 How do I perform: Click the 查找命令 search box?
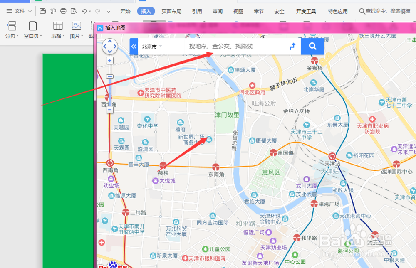(385, 11)
